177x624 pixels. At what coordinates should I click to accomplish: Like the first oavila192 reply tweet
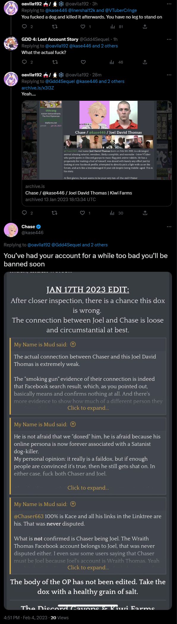pyautogui.click(x=83, y=27)
